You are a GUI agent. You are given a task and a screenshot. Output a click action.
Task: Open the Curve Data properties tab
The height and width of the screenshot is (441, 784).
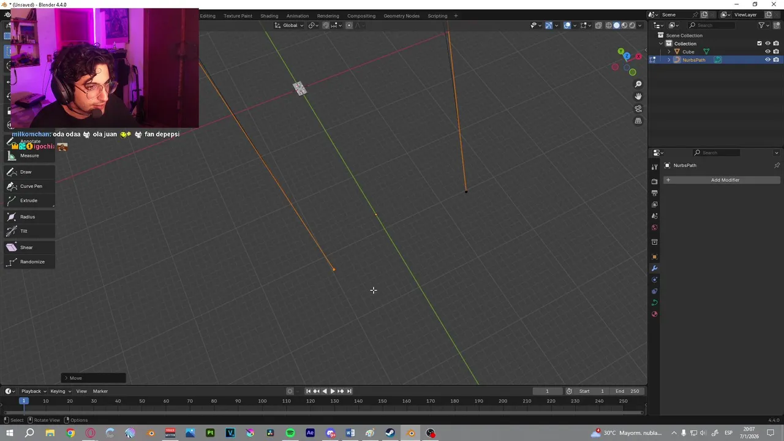coord(654,303)
